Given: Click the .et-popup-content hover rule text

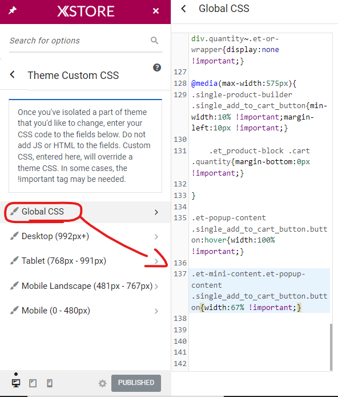Looking at the screenshot, I should click(259, 235).
